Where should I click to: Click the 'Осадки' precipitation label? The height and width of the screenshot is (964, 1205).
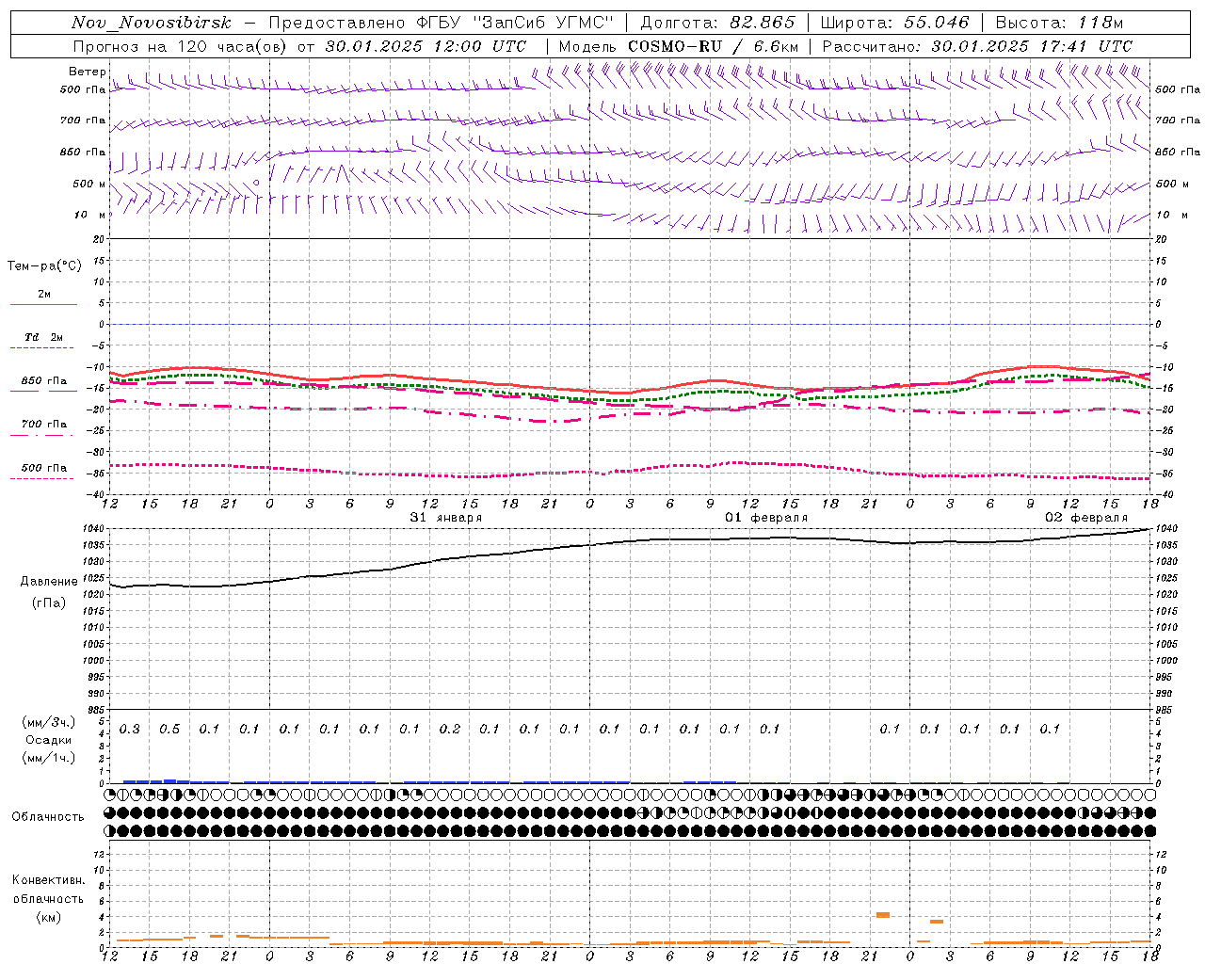point(49,740)
